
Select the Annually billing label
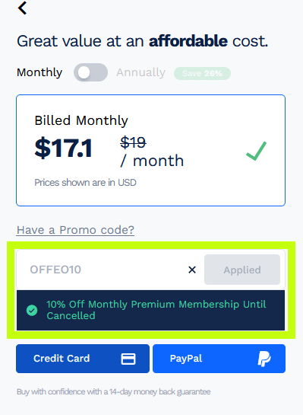(x=140, y=72)
